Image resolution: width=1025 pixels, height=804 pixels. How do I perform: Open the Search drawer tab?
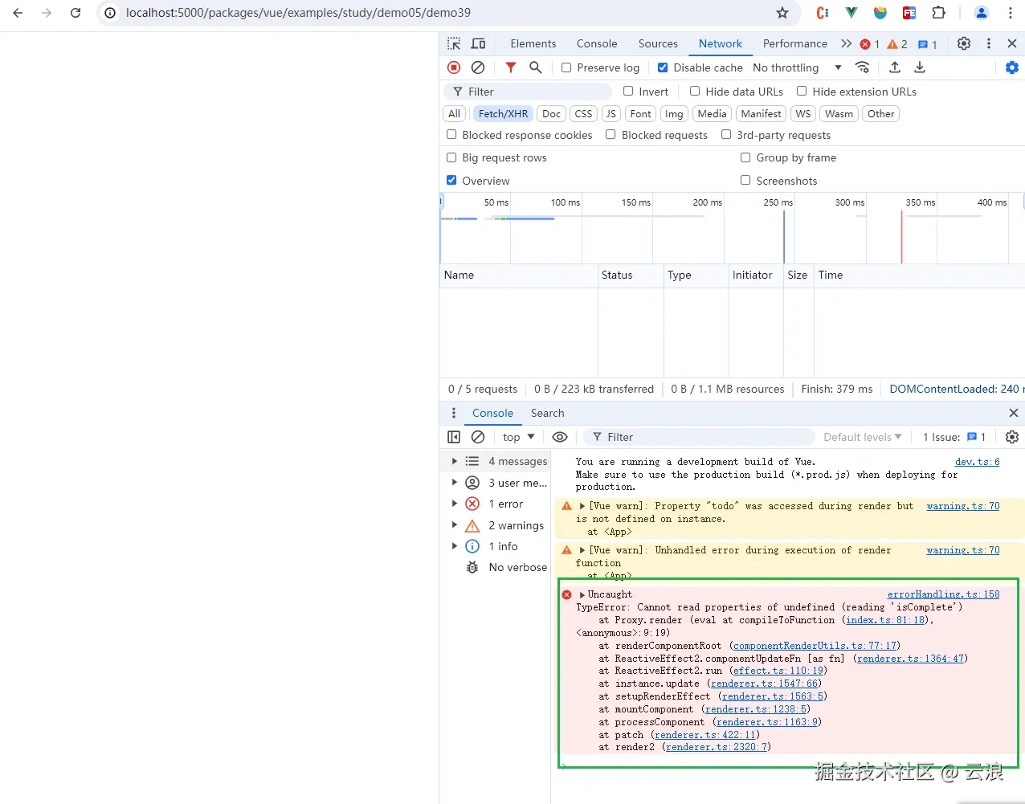coord(547,413)
